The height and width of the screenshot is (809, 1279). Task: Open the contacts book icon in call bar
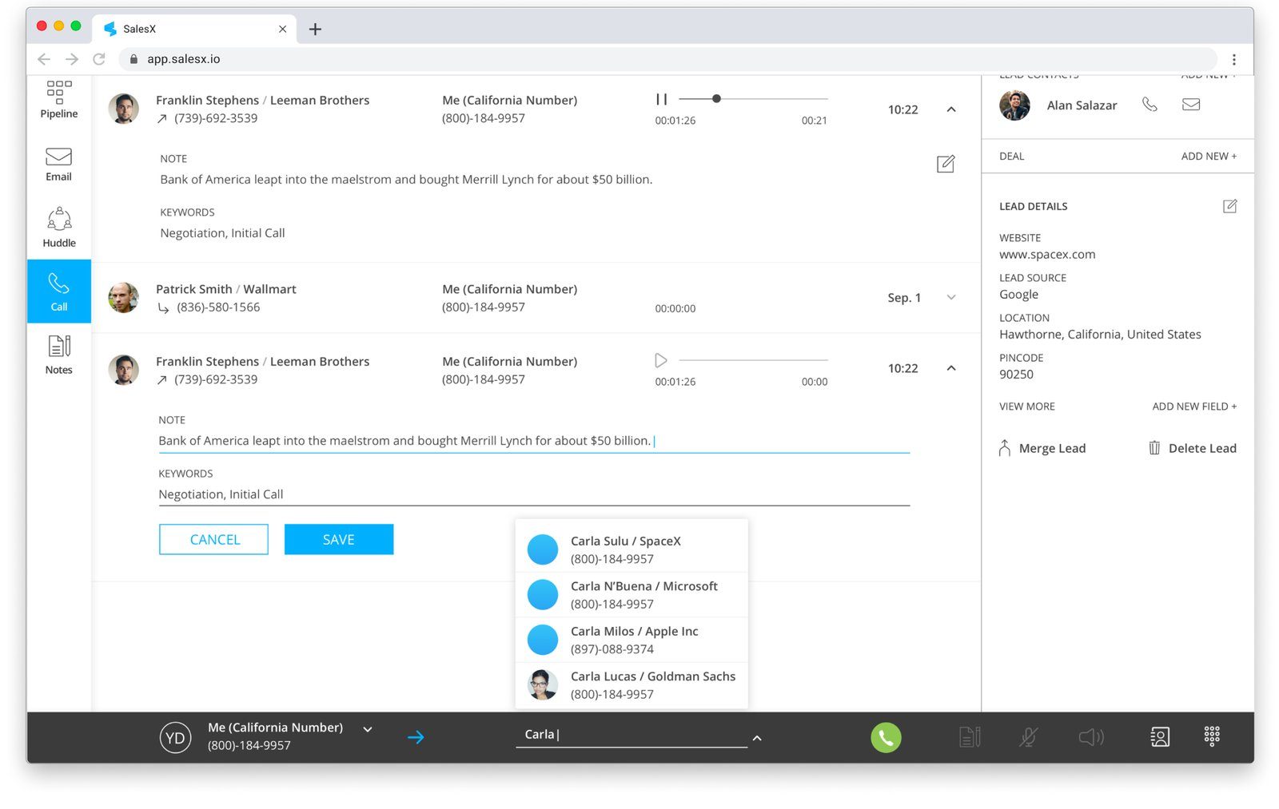click(x=1159, y=736)
